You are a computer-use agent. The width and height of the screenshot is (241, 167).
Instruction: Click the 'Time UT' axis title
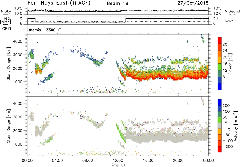[x=118, y=165]
